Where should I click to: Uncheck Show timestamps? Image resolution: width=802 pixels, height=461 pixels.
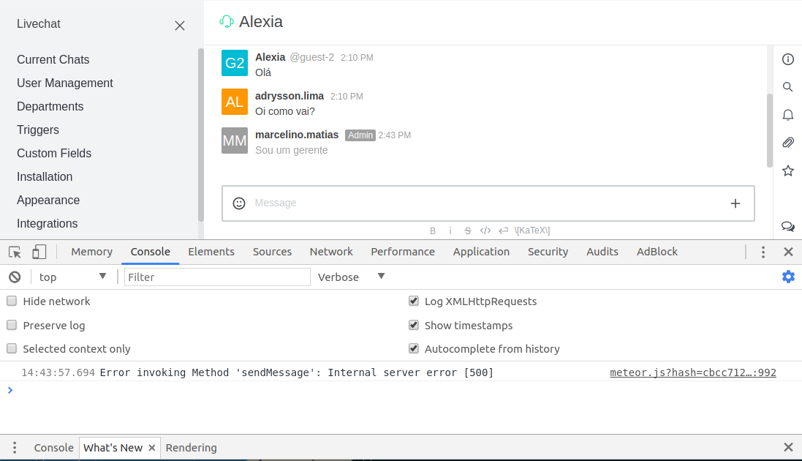pos(414,325)
